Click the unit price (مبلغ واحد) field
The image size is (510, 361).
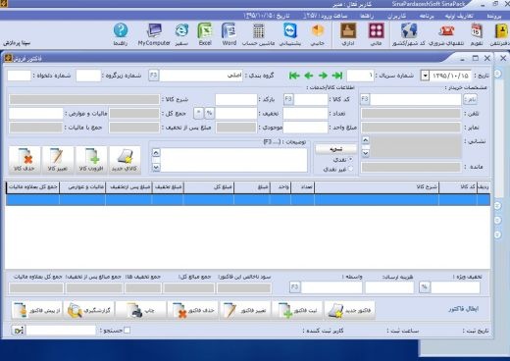pyautogui.click(x=305, y=128)
